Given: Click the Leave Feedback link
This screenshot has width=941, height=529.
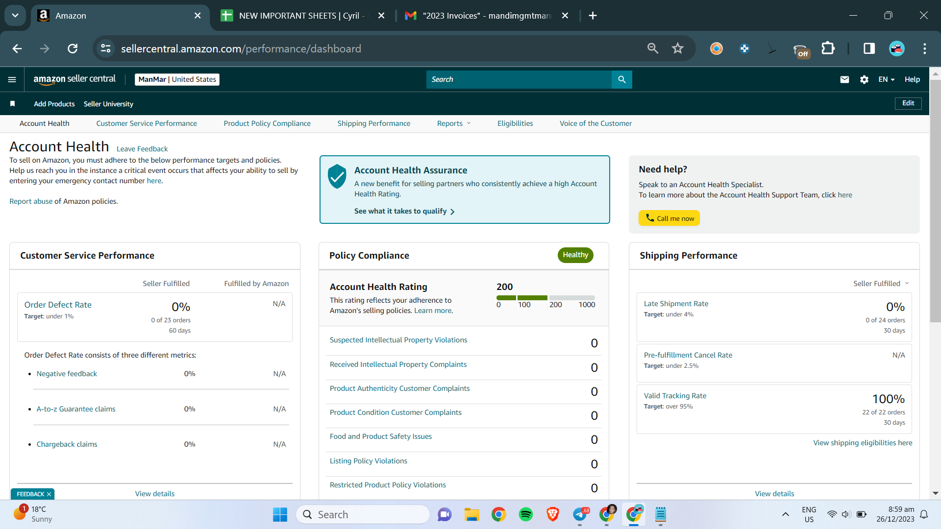Looking at the screenshot, I should pyautogui.click(x=142, y=149).
